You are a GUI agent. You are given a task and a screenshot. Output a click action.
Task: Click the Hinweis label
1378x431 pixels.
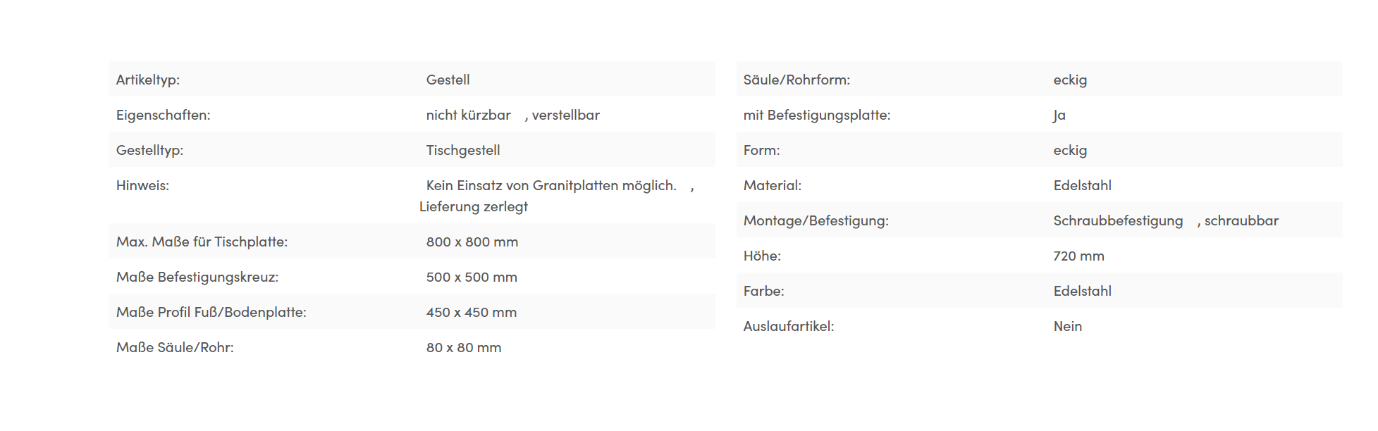point(143,185)
